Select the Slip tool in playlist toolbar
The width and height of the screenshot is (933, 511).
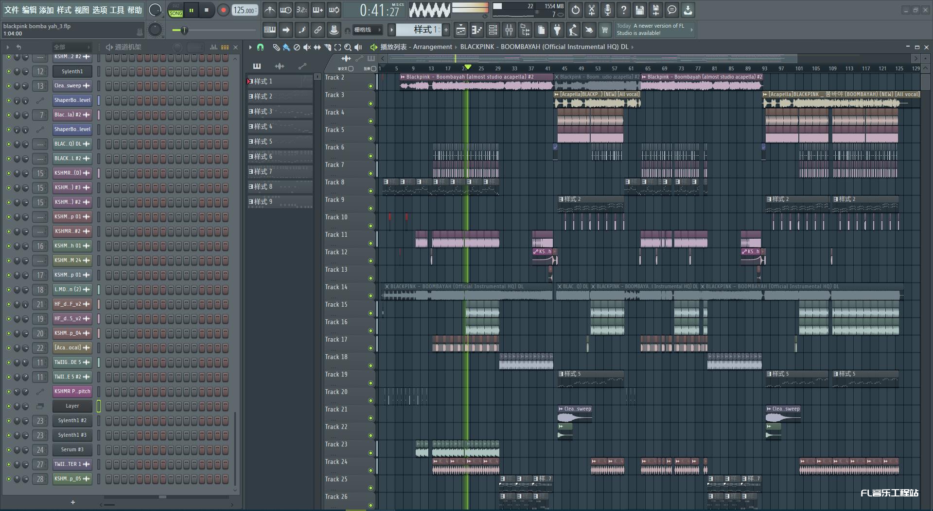pyautogui.click(x=317, y=47)
